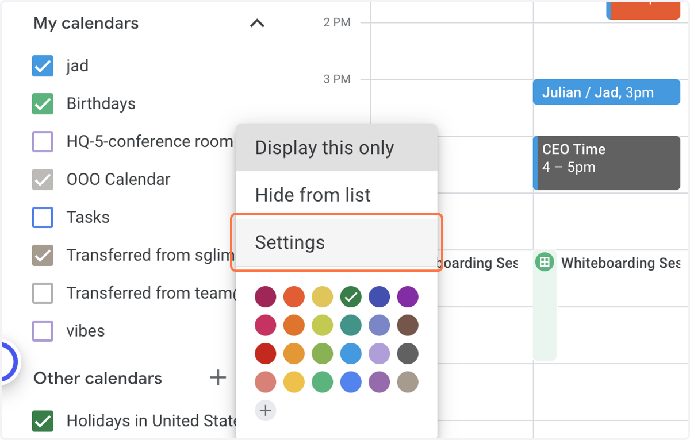
Task: Open the Julian / Jad 3pm event
Action: pos(607,92)
